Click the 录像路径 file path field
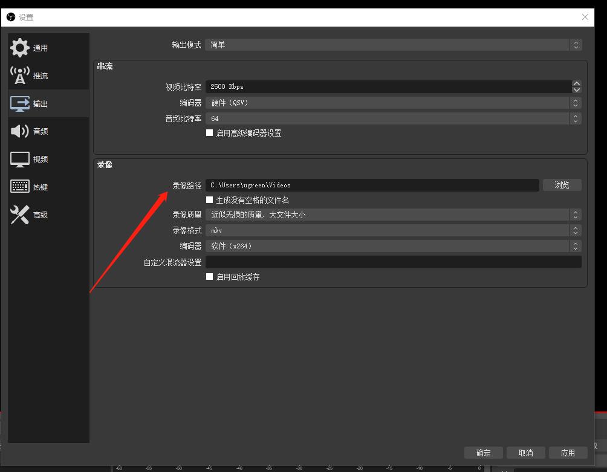Image resolution: width=607 pixels, height=472 pixels. coord(372,185)
